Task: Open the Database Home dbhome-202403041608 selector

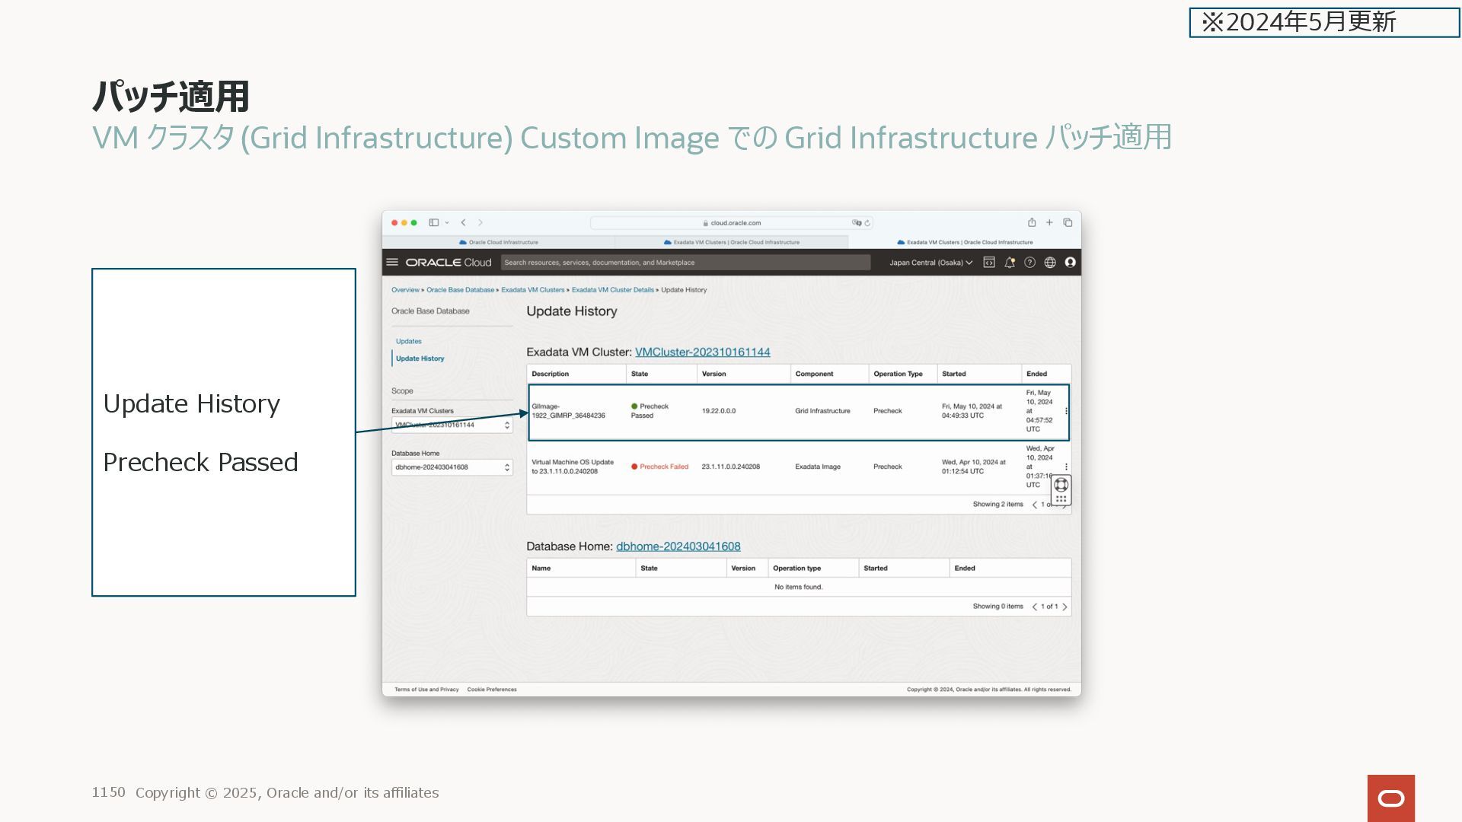Action: tap(452, 467)
